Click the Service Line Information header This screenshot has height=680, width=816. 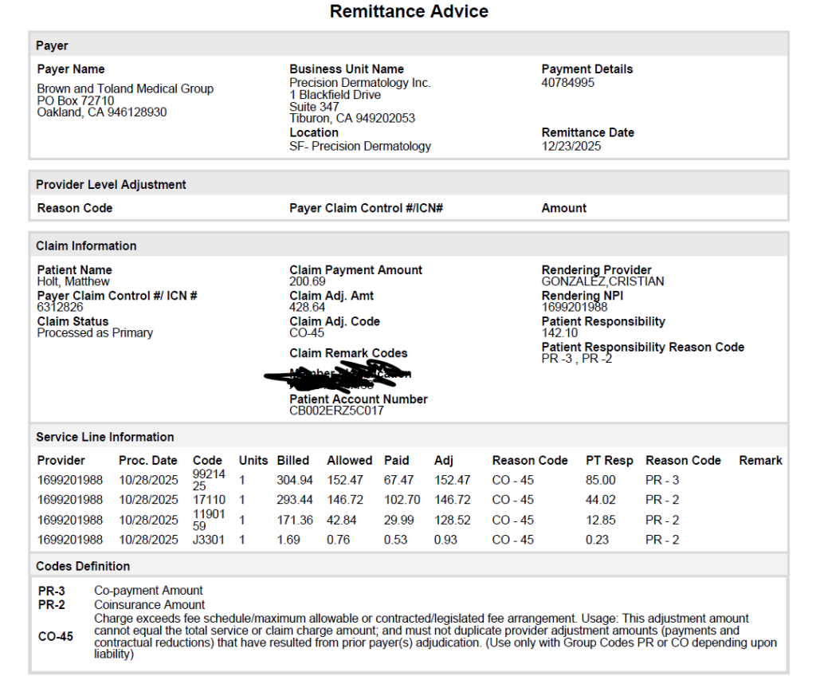pyautogui.click(x=104, y=438)
